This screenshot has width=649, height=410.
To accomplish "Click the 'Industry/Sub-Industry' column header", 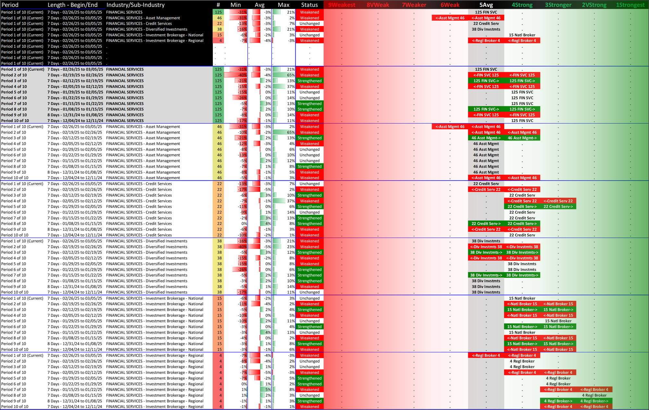I will coord(135,5).
